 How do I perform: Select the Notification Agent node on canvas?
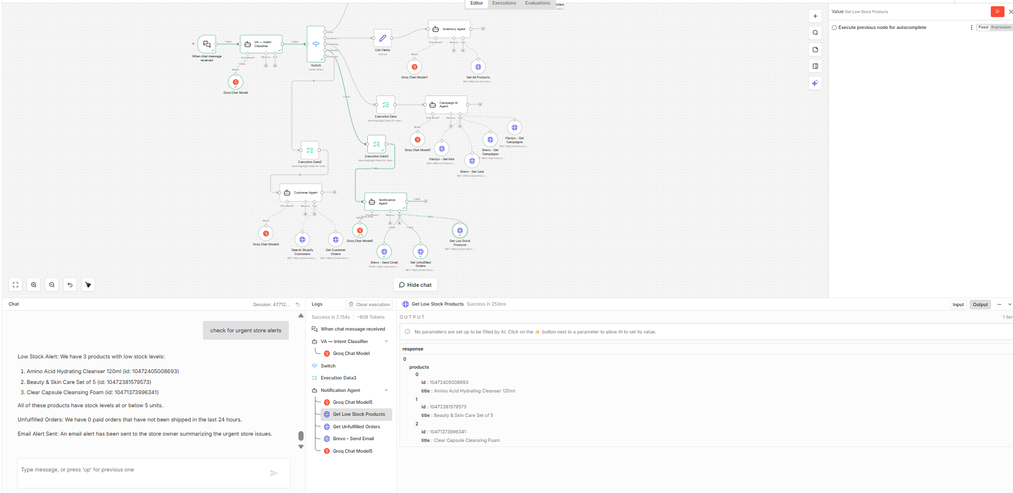(x=385, y=202)
